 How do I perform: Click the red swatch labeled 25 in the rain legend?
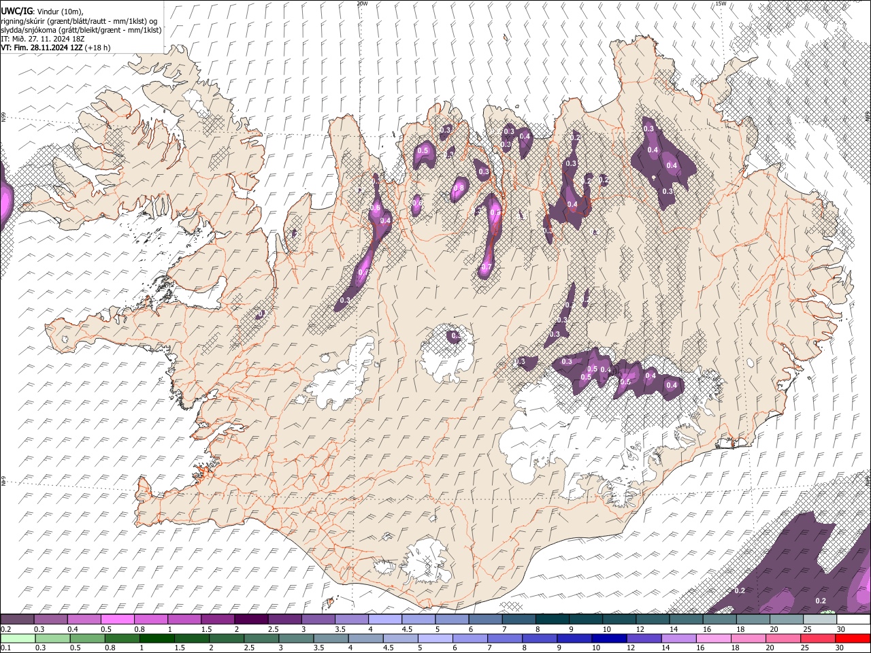click(x=819, y=638)
